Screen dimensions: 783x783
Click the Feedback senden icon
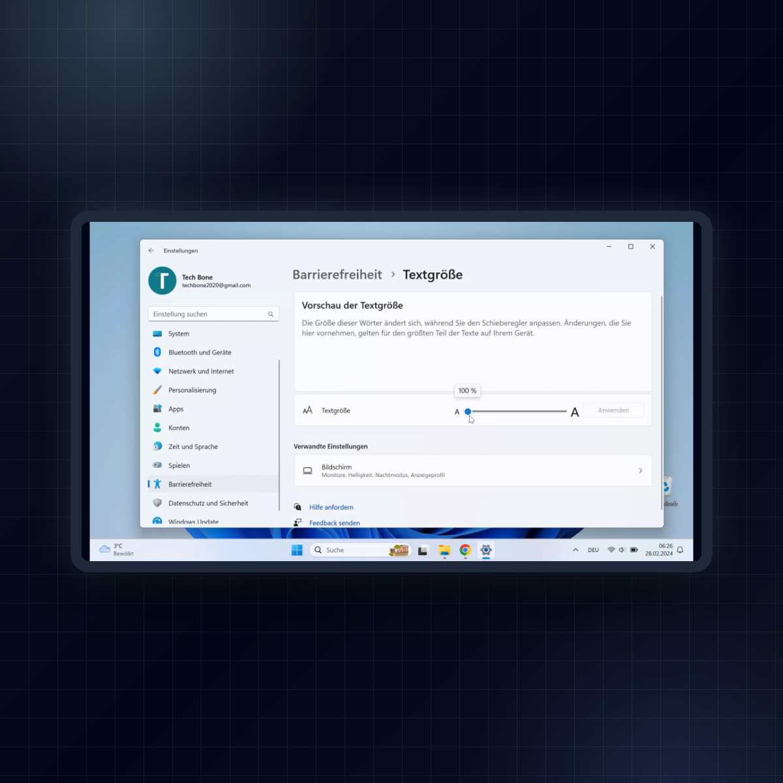pyautogui.click(x=298, y=523)
